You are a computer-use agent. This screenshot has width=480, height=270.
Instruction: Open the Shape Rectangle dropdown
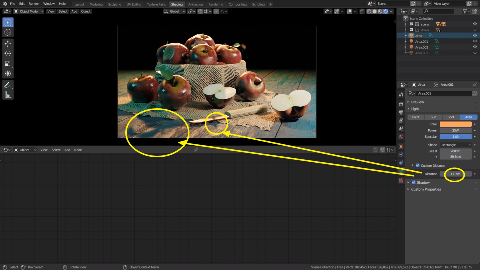tap(456, 145)
